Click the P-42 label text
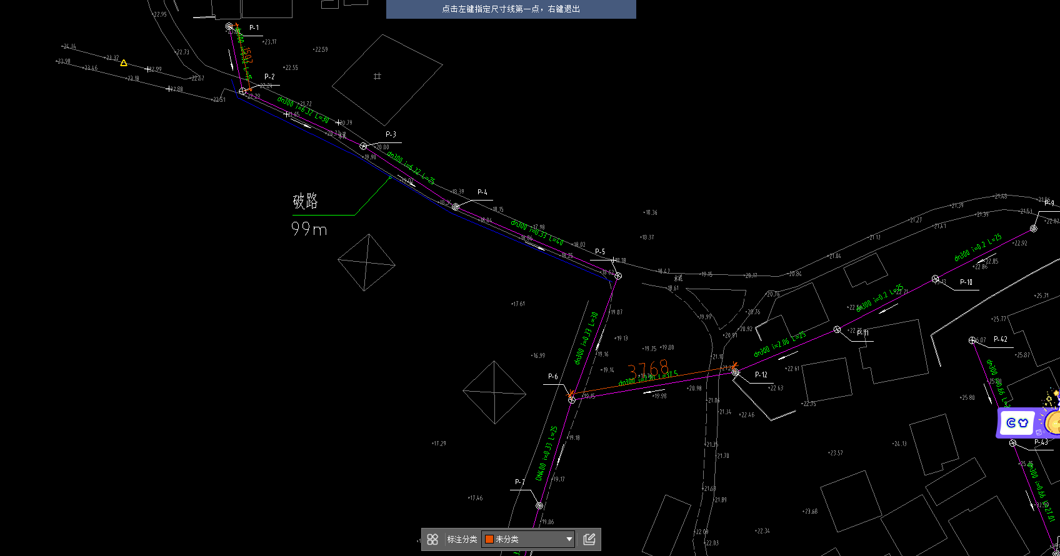The height and width of the screenshot is (556, 1060). 1001,339
